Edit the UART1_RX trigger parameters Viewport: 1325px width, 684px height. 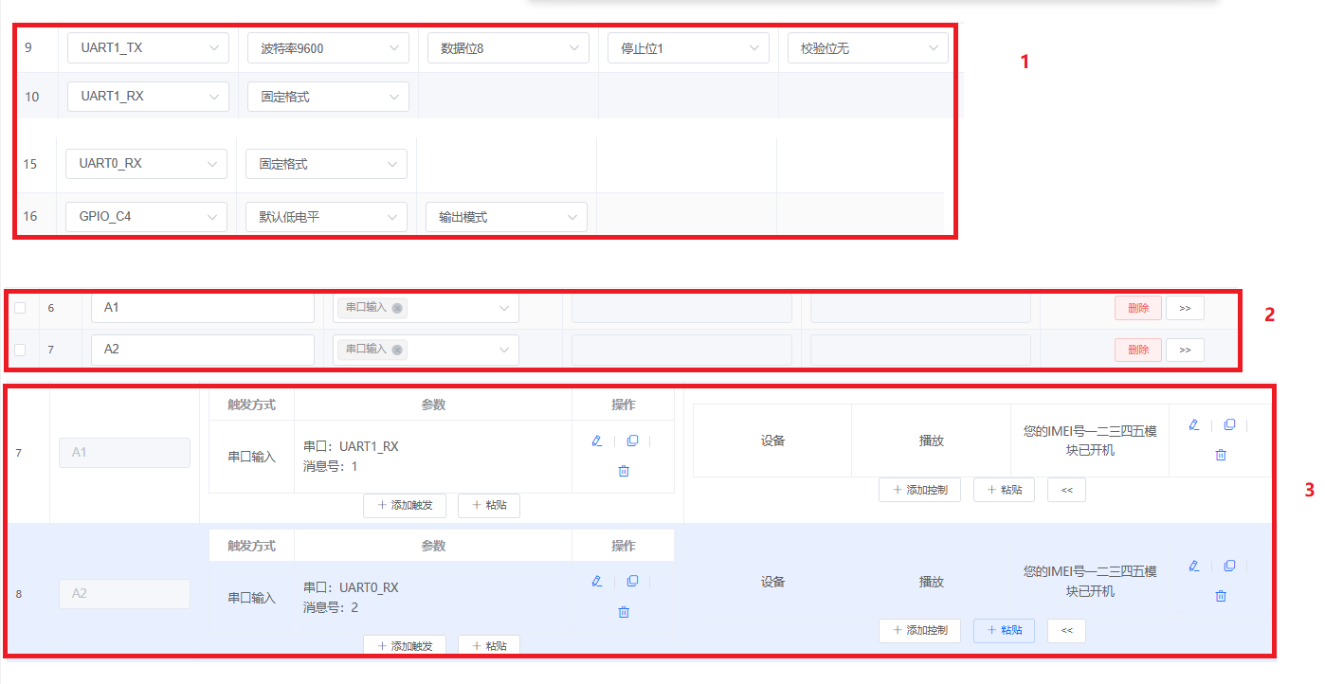pyautogui.click(x=596, y=441)
